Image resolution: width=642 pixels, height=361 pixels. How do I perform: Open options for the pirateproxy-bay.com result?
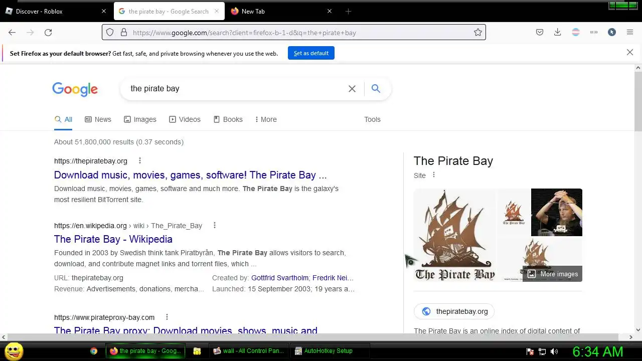pos(167,317)
